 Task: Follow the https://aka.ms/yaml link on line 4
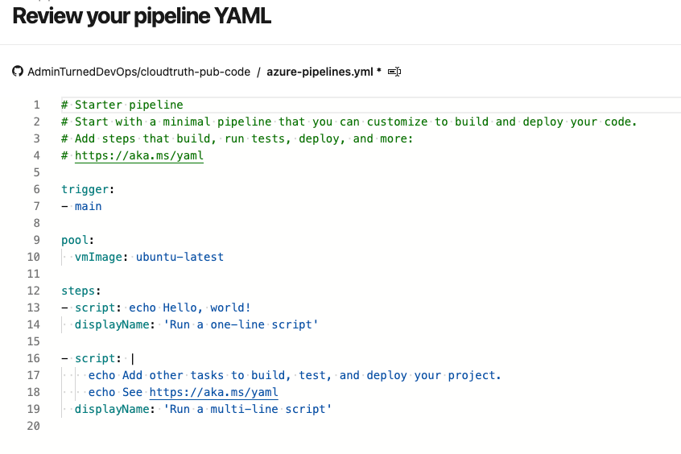pyautogui.click(x=139, y=155)
